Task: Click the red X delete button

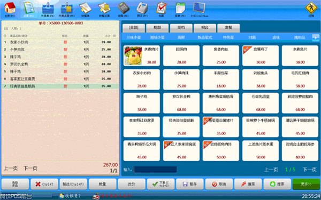Action: click(x=44, y=184)
